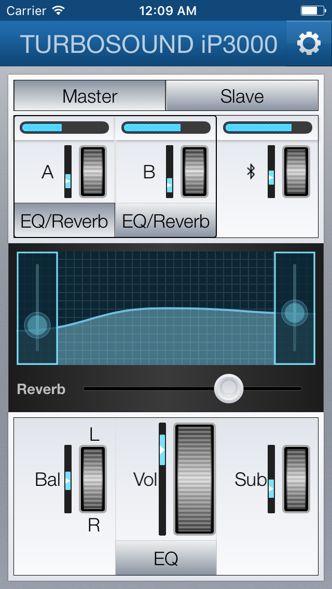This screenshot has height=589, width=332.
Task: Select the Slave tab
Action: click(242, 95)
